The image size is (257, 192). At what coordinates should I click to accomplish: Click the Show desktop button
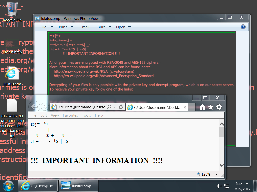tap(255, 186)
